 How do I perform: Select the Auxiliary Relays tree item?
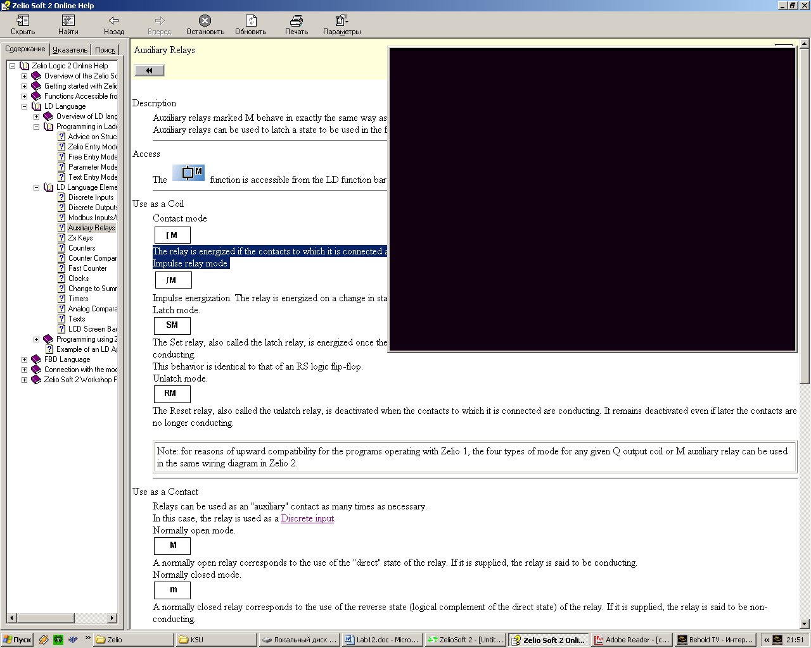click(x=92, y=228)
